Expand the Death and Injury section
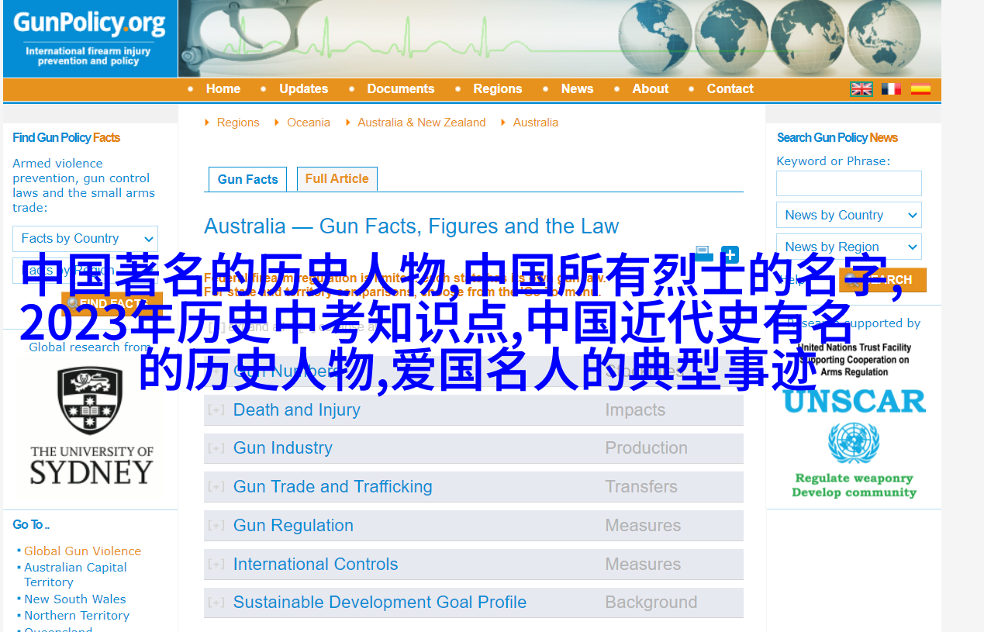984x632 pixels. 216,409
